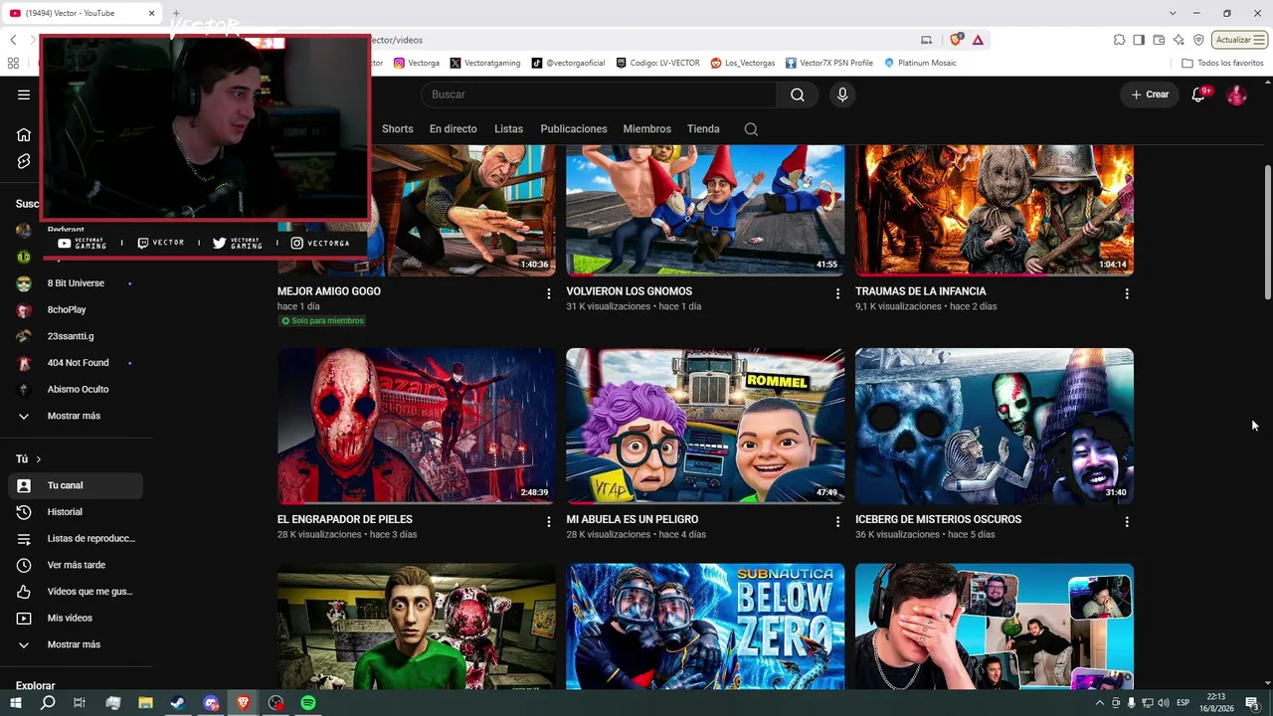Go back with the browser back arrow
The image size is (1273, 716).
13,40
